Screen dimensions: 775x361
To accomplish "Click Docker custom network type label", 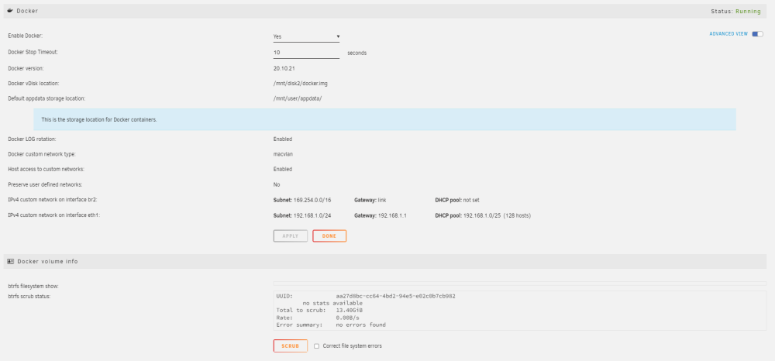I will [x=42, y=154].
